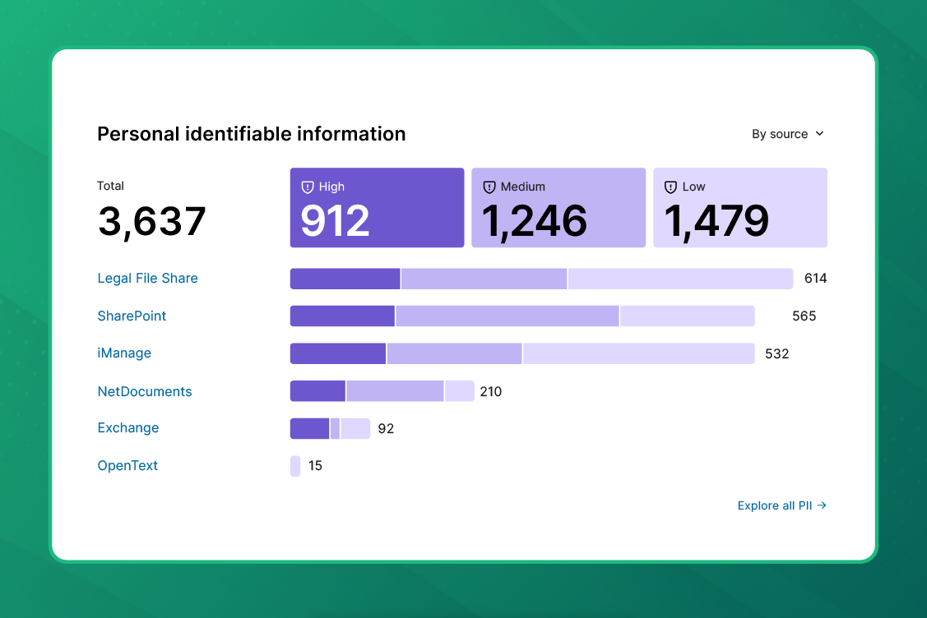927x618 pixels.
Task: Open the SharePoint source view
Action: coord(132,316)
